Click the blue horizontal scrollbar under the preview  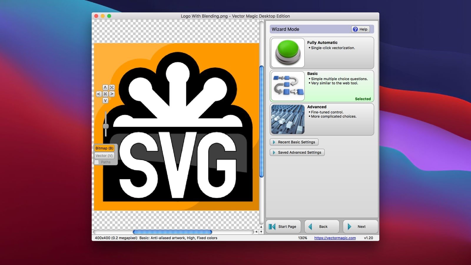point(172,232)
